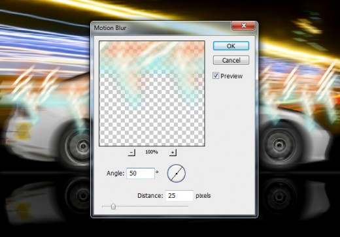
Task: Zoom in the preview with plus button
Action: (x=173, y=152)
